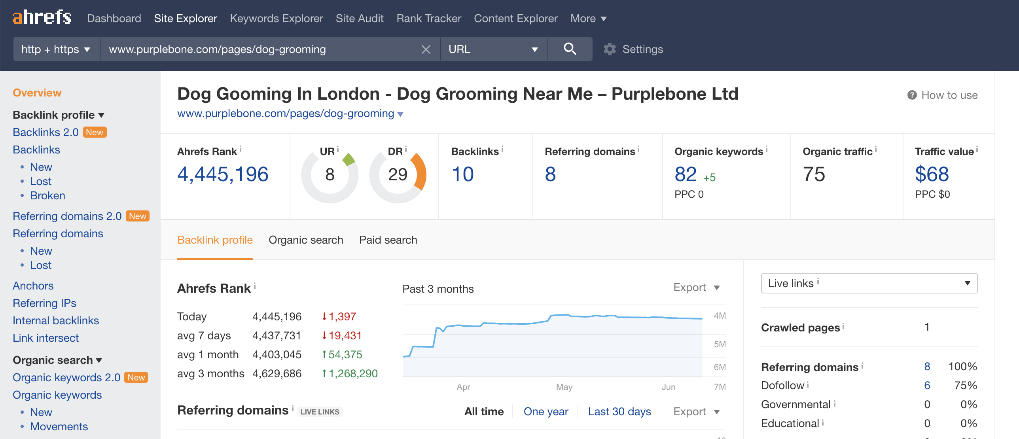
Task: Open Anchors report in sidebar
Action: coord(33,286)
